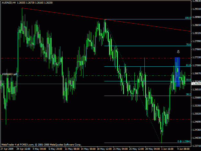Click the '1 Jun 16:00' time axis label
Image resolution: width=201 pixels, height=151 pixels.
click(168, 149)
